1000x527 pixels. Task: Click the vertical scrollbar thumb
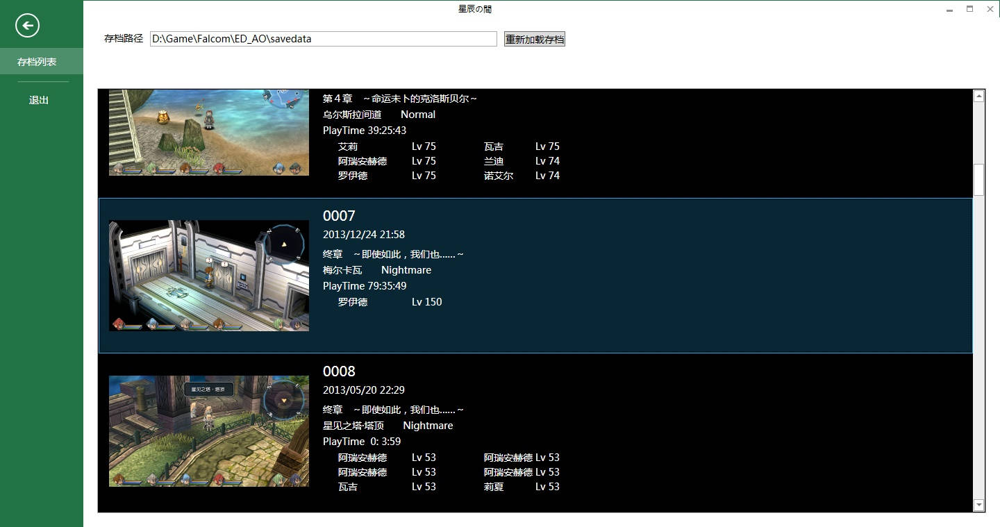(979, 180)
